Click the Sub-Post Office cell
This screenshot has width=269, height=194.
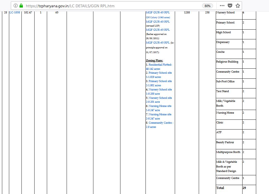tap(229, 83)
